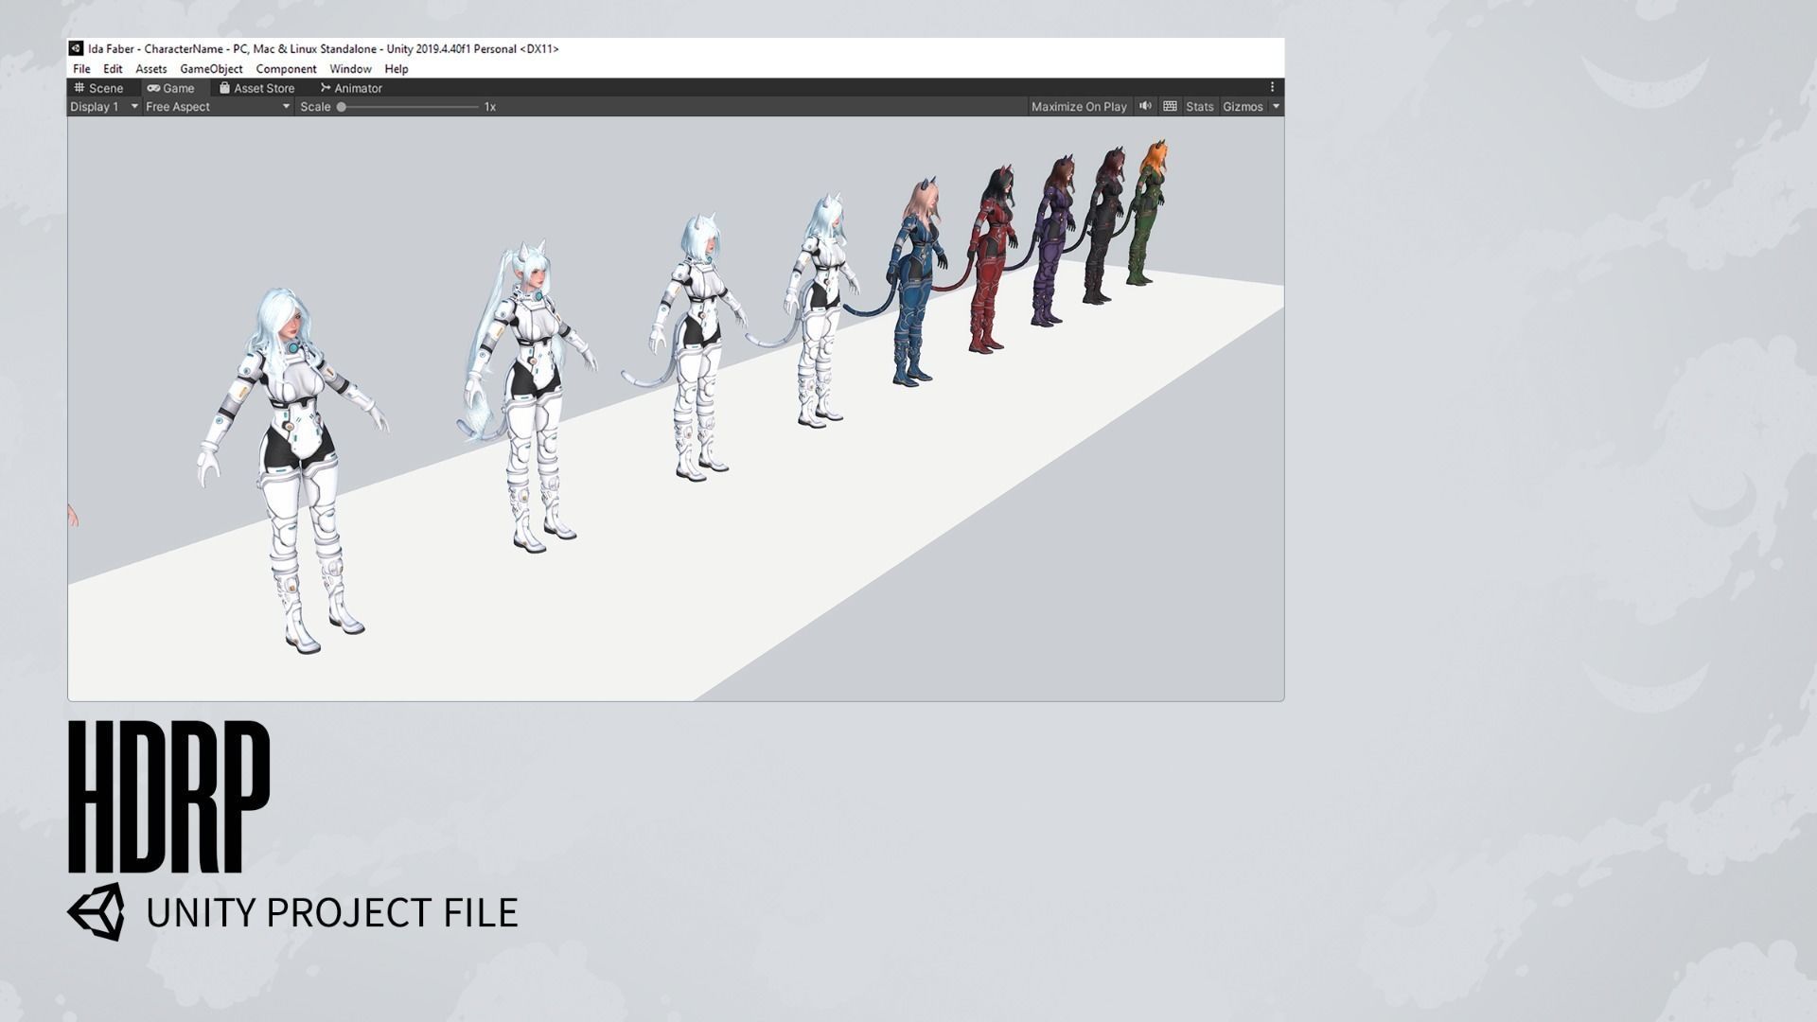Image resolution: width=1817 pixels, height=1022 pixels.
Task: Expand the Gizmos dropdown arrow
Action: pyautogui.click(x=1276, y=107)
